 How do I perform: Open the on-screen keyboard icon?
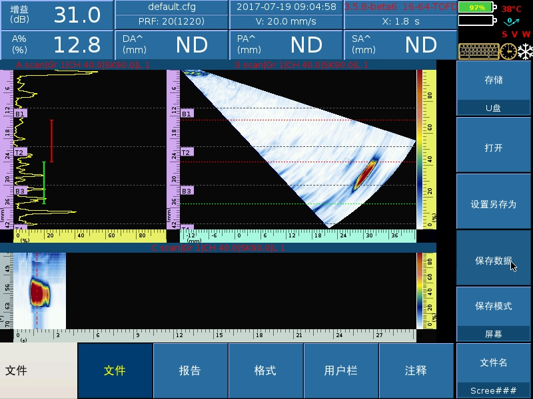478,51
